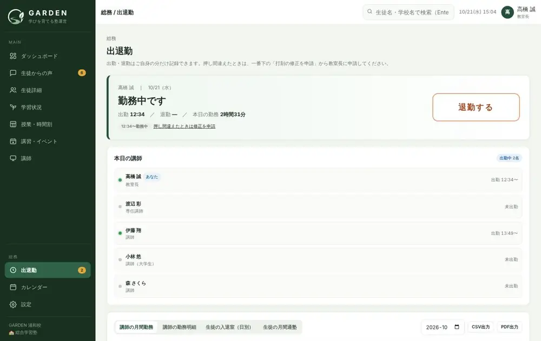Screen dimensions: 541x341
Task: Open the month picker calendar icon
Action: click(457, 327)
